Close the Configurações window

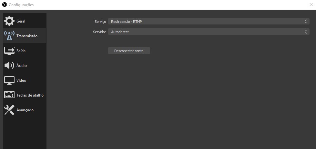pyautogui.click(x=311, y=5)
